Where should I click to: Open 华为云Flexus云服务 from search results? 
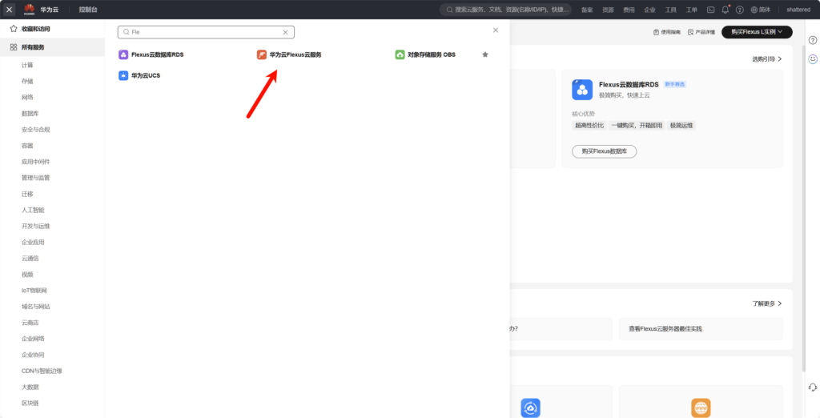[x=294, y=54]
